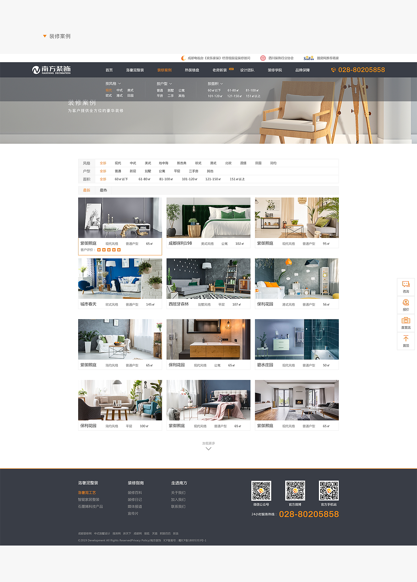
Task: Filter 面积 by 151㎡以上 in filter table
Action: click(x=237, y=179)
